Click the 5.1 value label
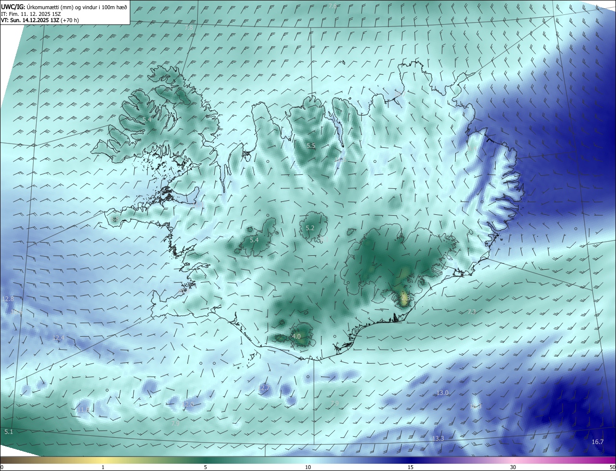This screenshot has height=471, width=616. pyautogui.click(x=9, y=432)
